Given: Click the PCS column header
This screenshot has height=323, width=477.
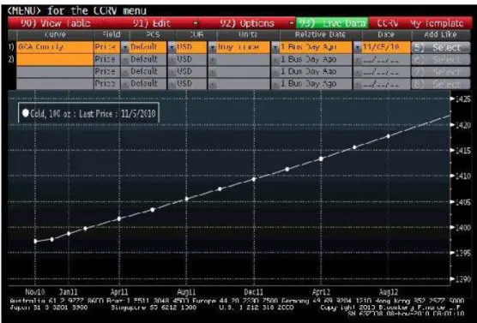Looking at the screenshot, I should (x=153, y=34).
